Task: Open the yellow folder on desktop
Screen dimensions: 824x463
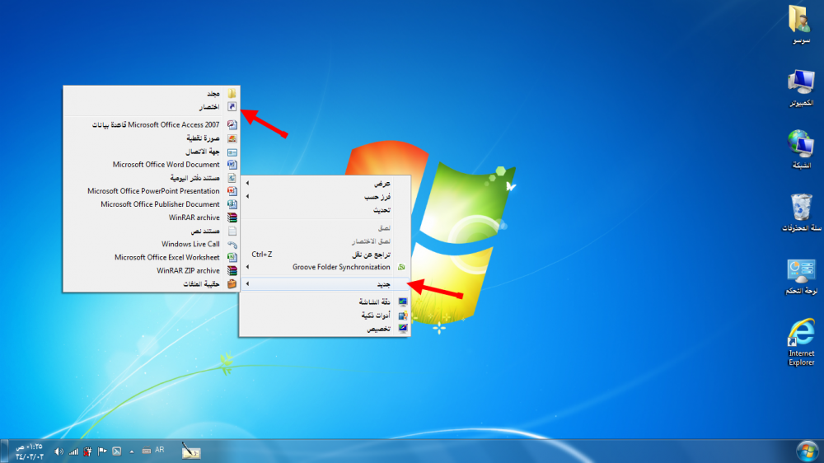Action: 800,20
